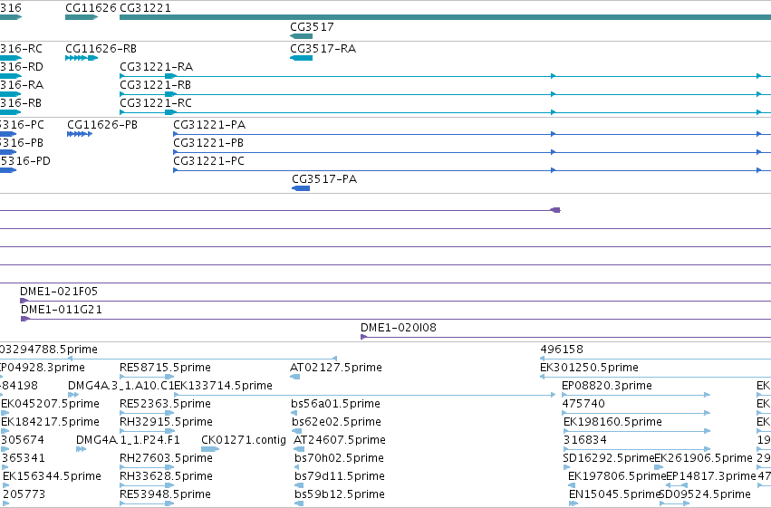Select EST RE58715.5prime
771x508 pixels.
click(165, 367)
